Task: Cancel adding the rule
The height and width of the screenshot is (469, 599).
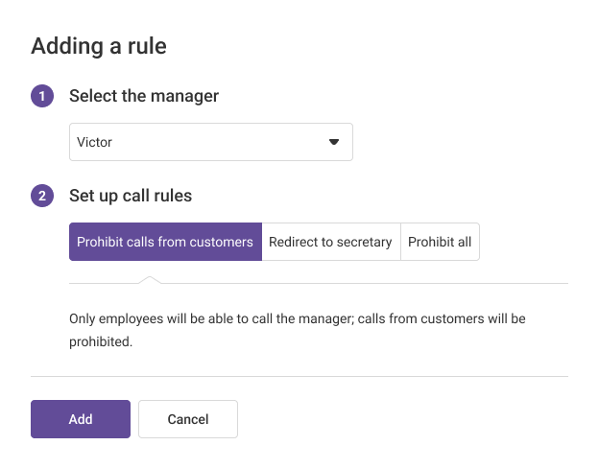Action: tap(188, 419)
